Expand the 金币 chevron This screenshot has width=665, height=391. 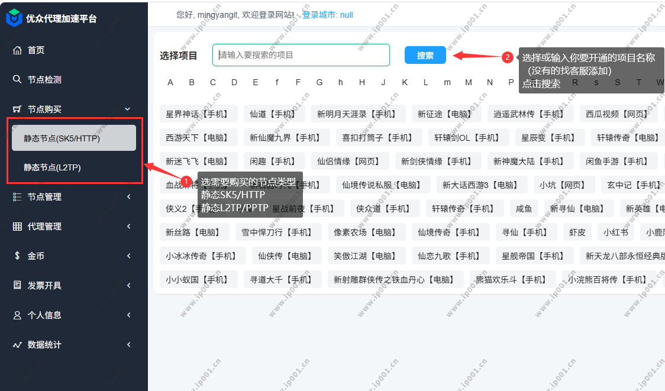128,256
